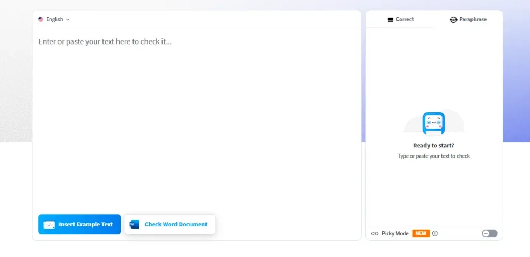Click the 'Ready to start?' heading

point(434,146)
